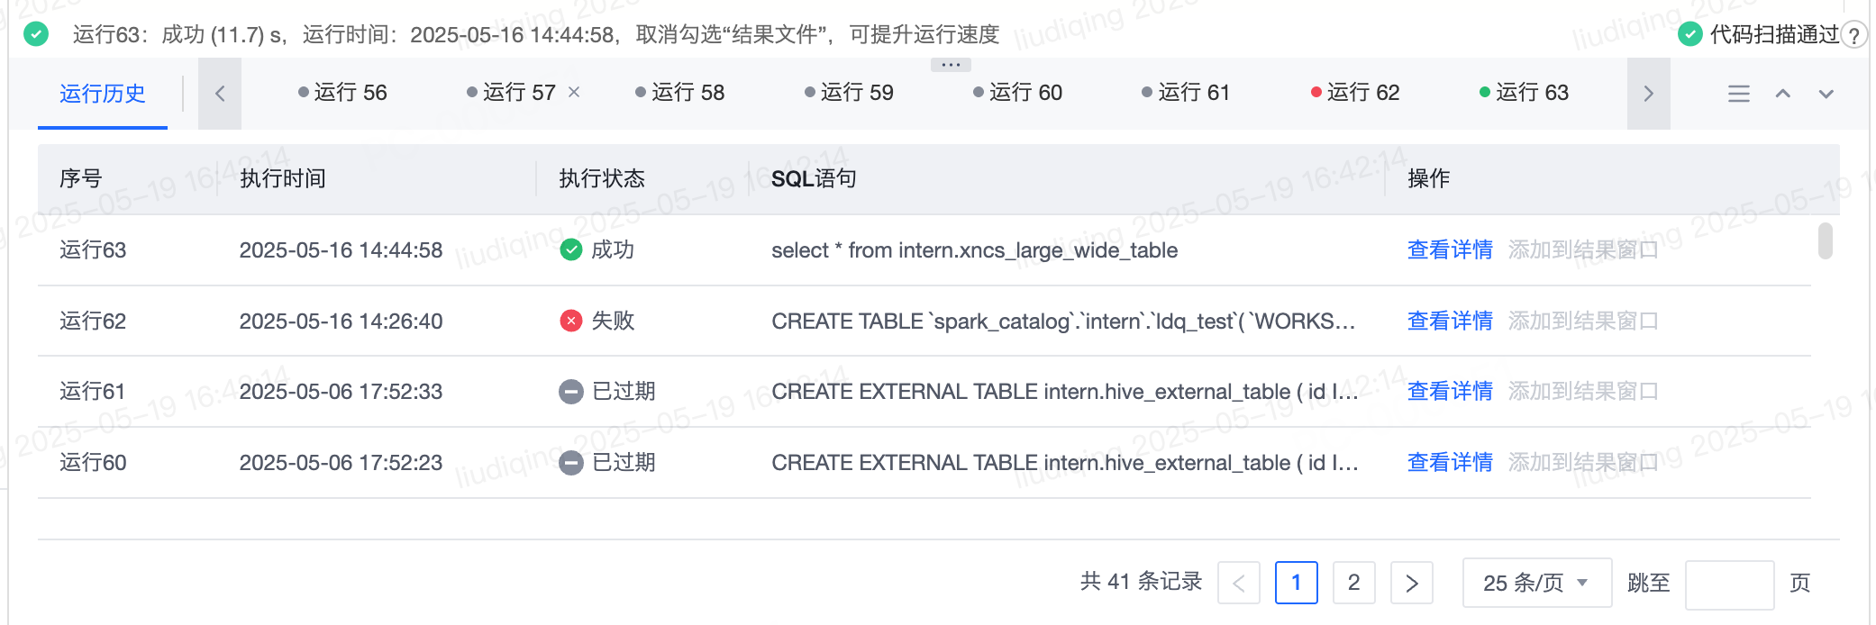Switch to the 运行历史 tab
Viewport: 1876px width, 625px height.
point(102,94)
